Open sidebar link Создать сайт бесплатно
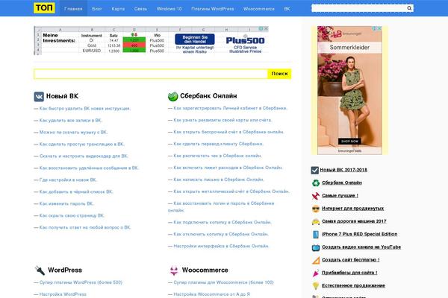 click(x=351, y=260)
